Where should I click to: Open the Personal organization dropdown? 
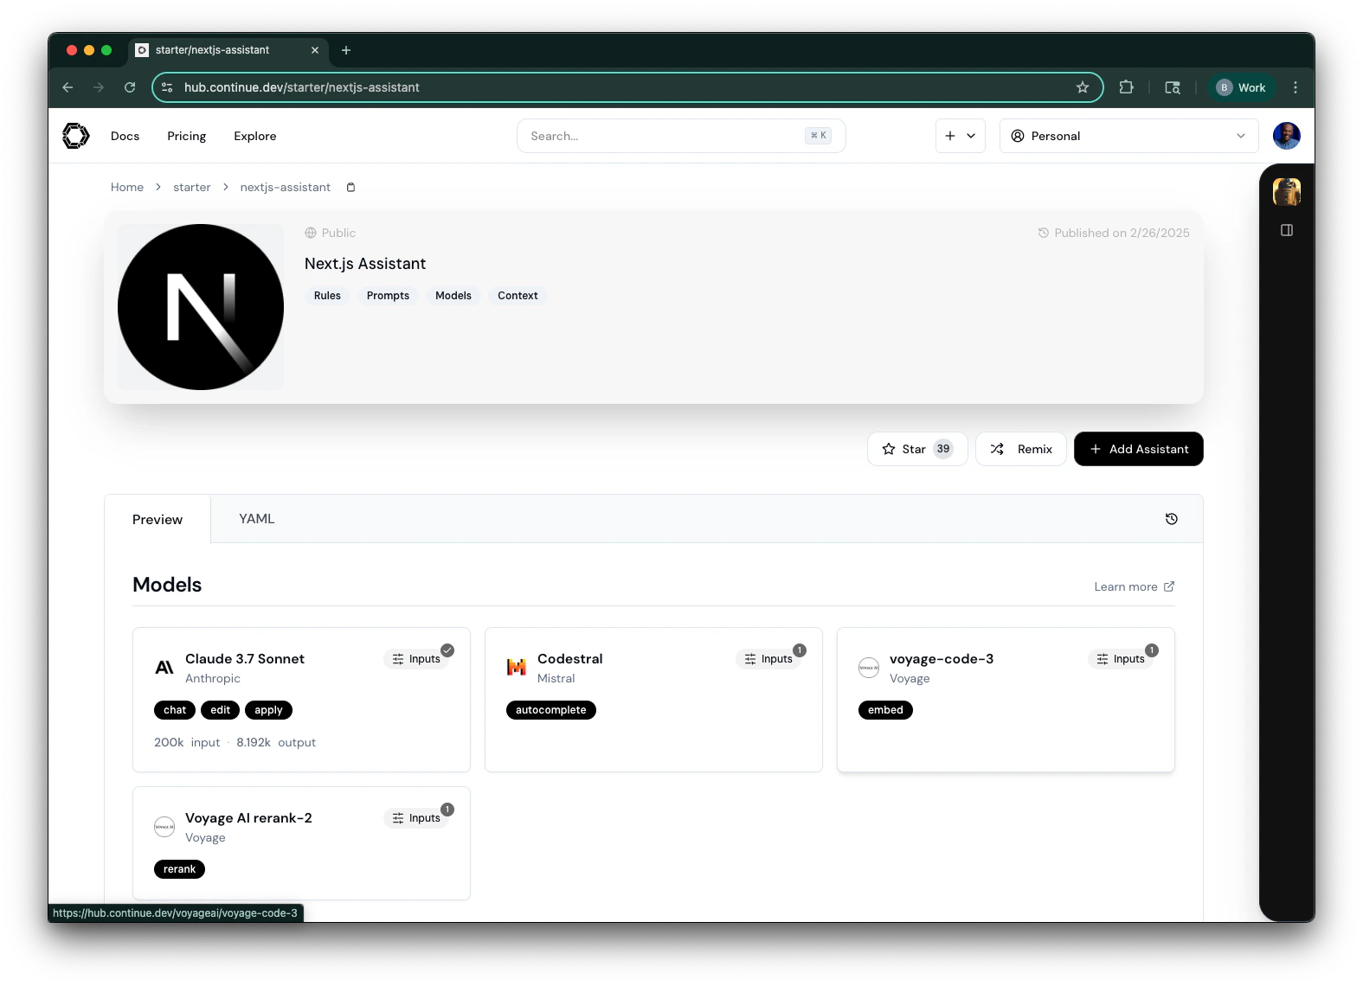click(1128, 136)
